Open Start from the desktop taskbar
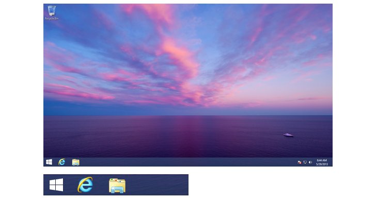 tap(49, 162)
